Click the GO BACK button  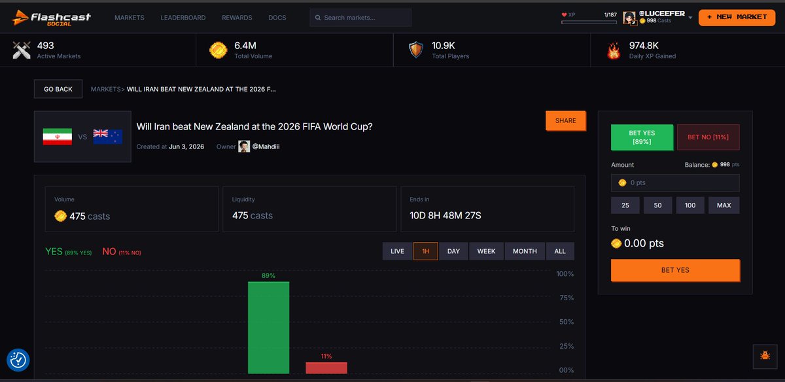pyautogui.click(x=58, y=89)
